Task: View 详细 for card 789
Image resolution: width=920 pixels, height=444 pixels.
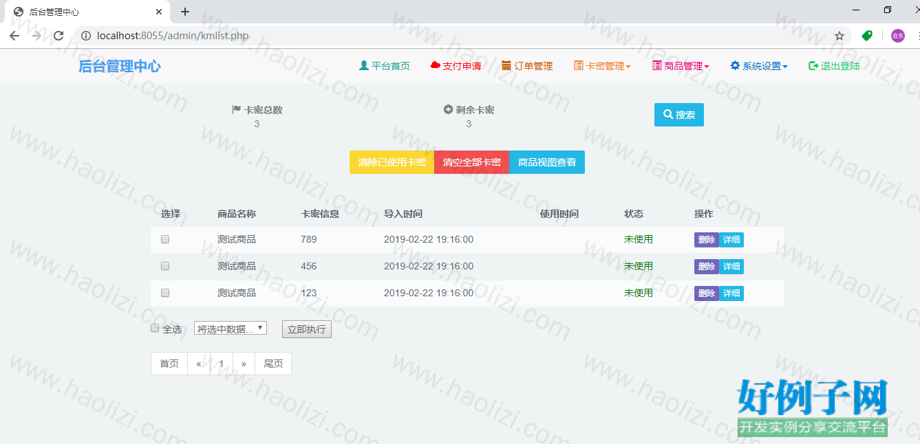Action: (731, 240)
